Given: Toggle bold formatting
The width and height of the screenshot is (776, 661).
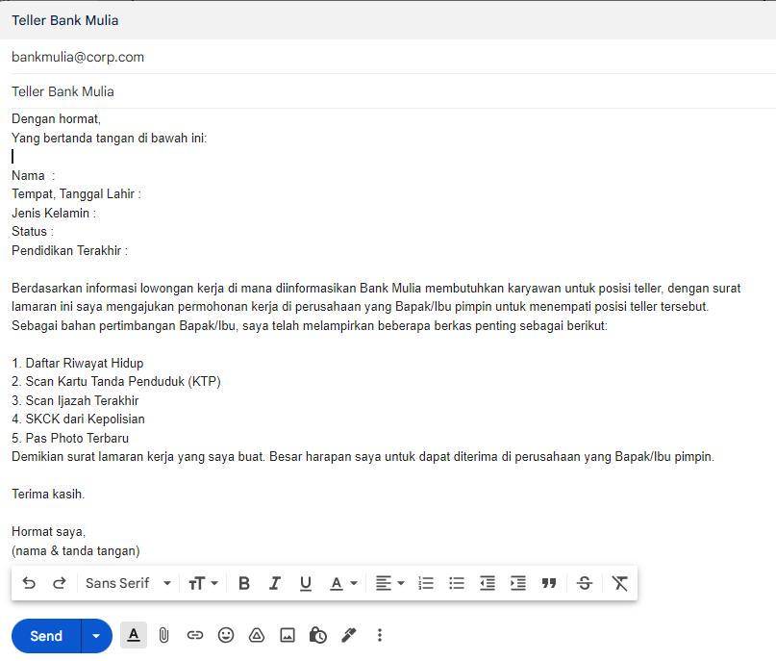Looking at the screenshot, I should [x=244, y=583].
